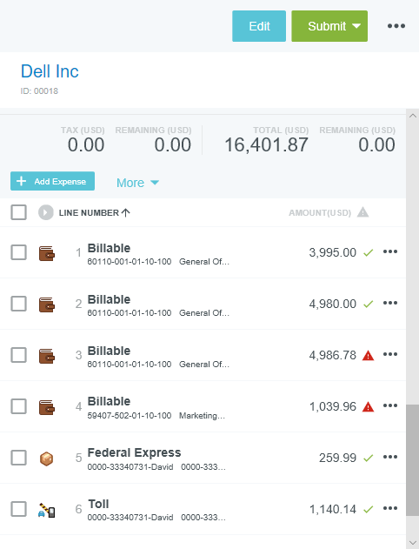The height and width of the screenshot is (549, 419).
Task: Click the scrollbar down arrow
Action: pyautogui.click(x=413, y=542)
